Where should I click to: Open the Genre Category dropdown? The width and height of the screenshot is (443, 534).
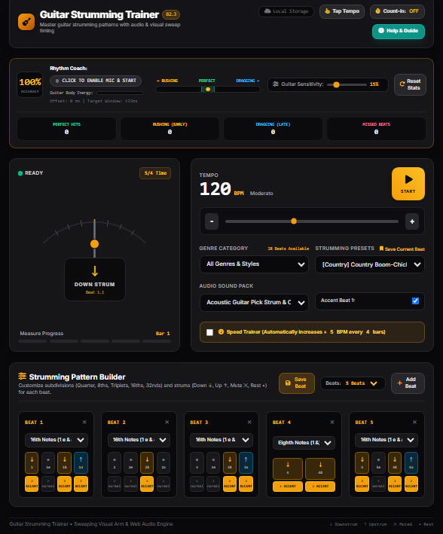pyautogui.click(x=254, y=264)
